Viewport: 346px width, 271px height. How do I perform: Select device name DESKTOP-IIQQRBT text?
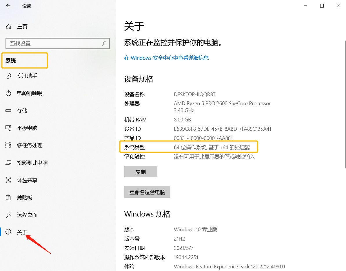pyautogui.click(x=195, y=94)
